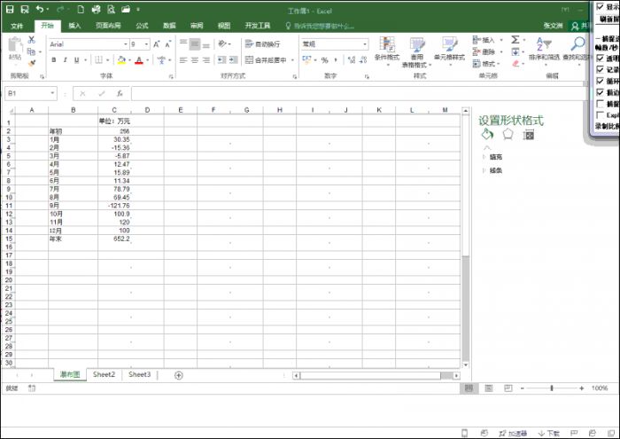Screen dimensions: 620x439
Task: Click the Open folder icon in the quick access toolbar
Action: pos(126,9)
